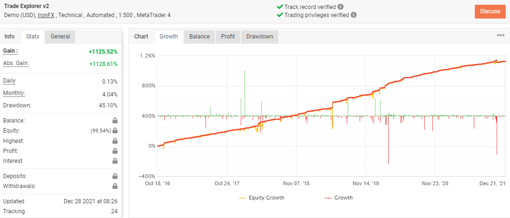Click the Track record verified info icon
Screen dimensions: 510x218
click(x=341, y=7)
